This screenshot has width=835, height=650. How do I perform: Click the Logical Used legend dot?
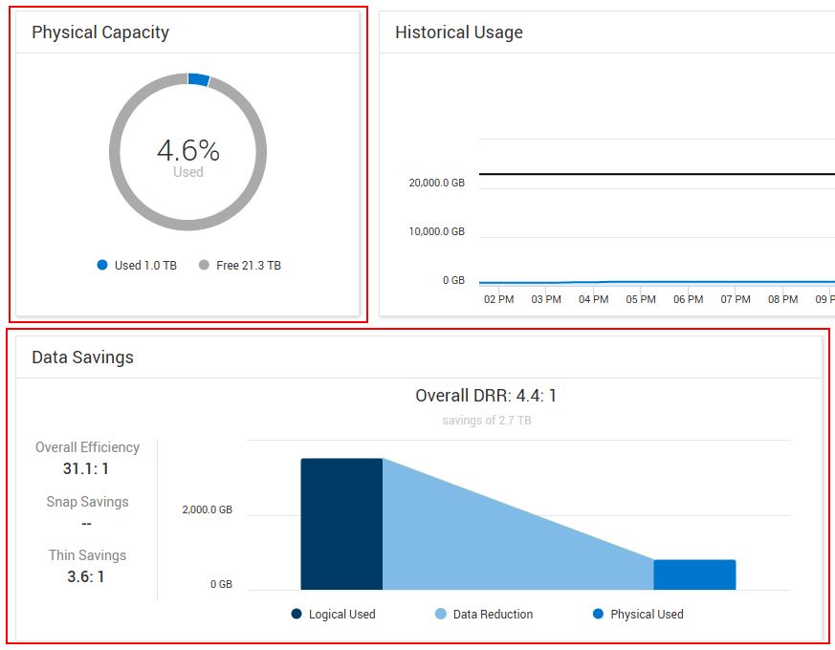pos(297,614)
